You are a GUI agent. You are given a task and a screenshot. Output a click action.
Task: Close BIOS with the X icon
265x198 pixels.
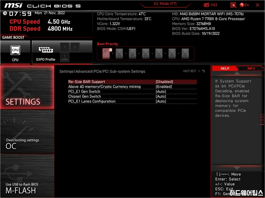[x=257, y=5]
